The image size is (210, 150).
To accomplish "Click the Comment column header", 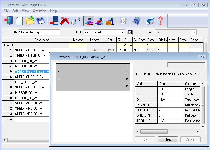I will pyautogui.click(x=192, y=84).
